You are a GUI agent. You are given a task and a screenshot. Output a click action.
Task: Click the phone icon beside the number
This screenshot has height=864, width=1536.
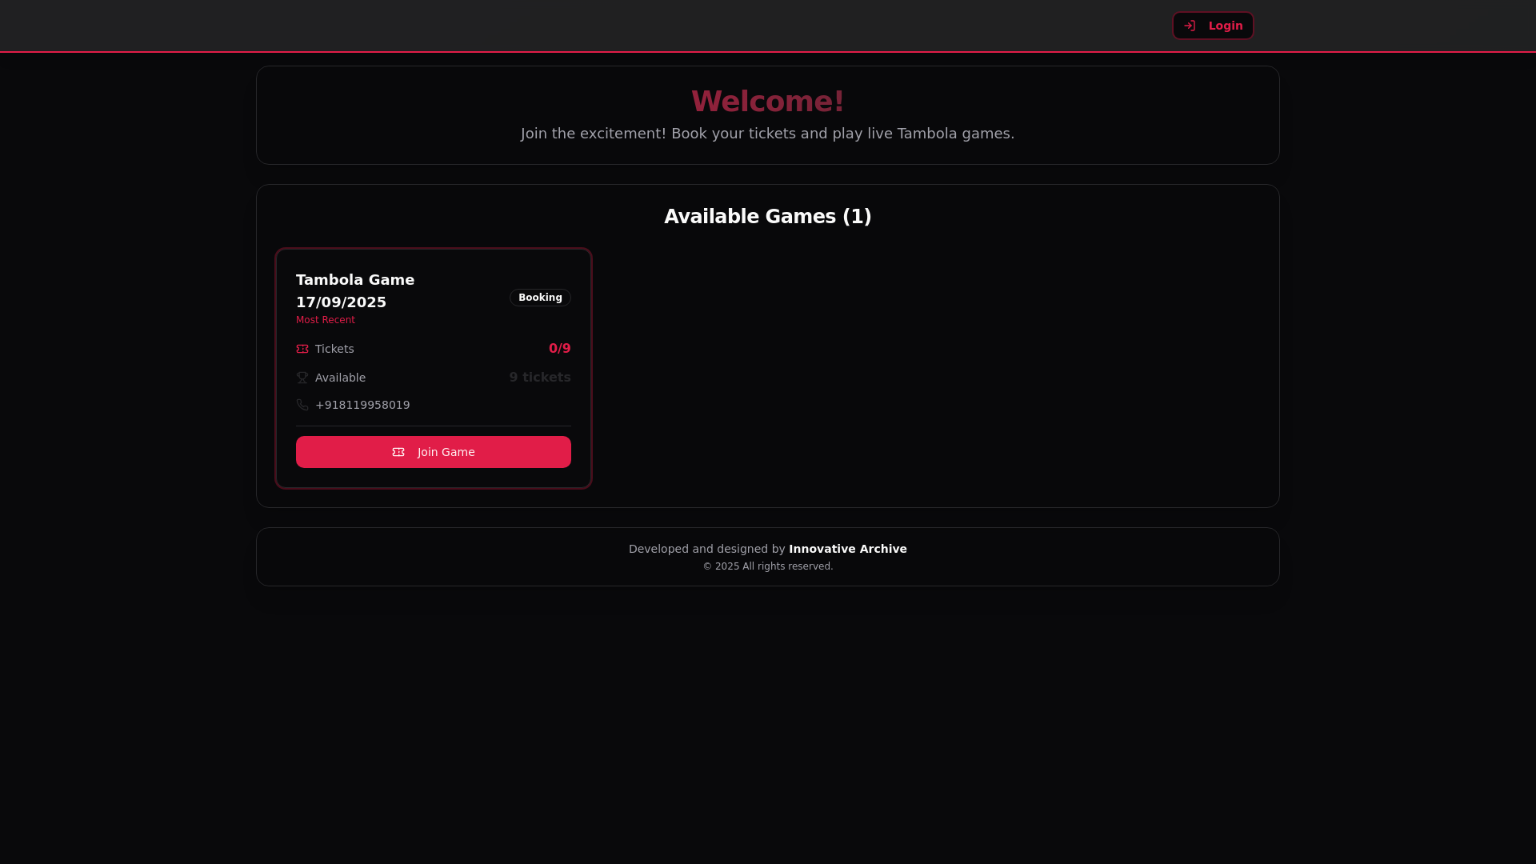coord(302,405)
